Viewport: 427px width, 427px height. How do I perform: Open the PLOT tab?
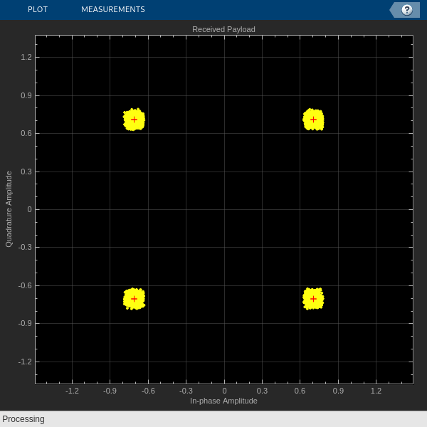click(38, 9)
